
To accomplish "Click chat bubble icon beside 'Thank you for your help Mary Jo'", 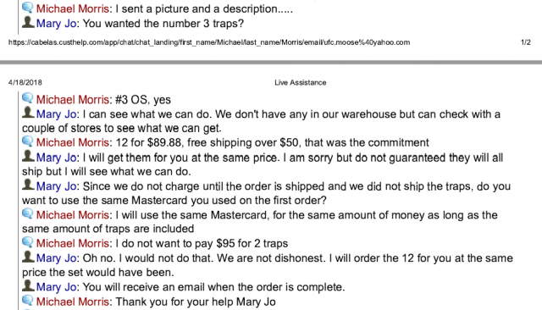I will tap(28, 301).
